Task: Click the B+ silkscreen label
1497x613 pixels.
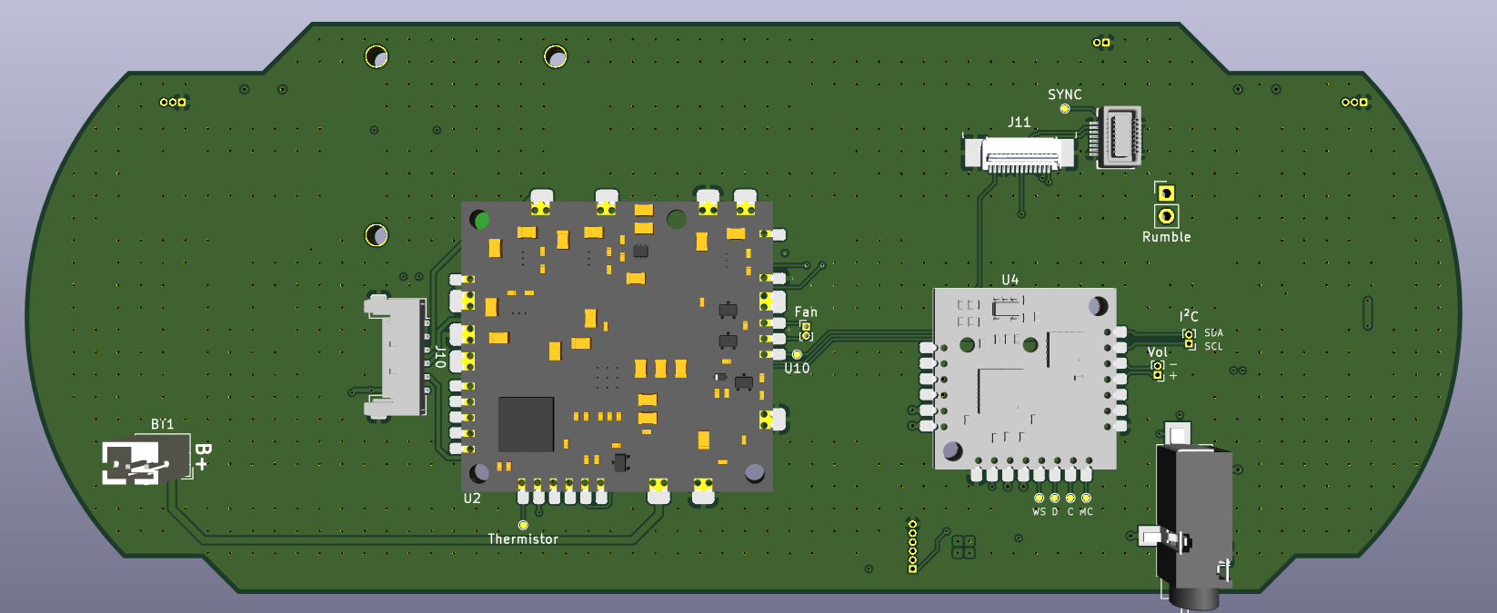Action: [x=202, y=457]
